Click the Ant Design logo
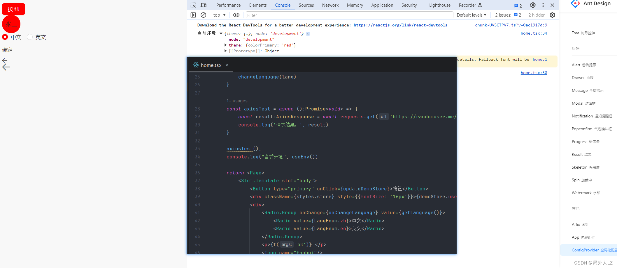The height and width of the screenshot is (268, 617). [575, 4]
